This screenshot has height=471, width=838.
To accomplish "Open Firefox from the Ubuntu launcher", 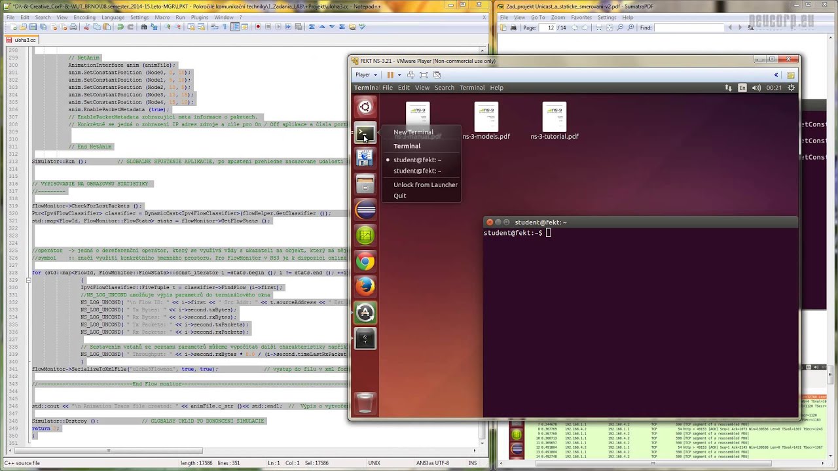I will tap(365, 287).
